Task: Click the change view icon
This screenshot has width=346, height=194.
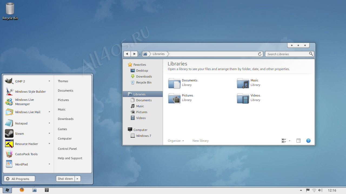Action: pyautogui.click(x=284, y=141)
